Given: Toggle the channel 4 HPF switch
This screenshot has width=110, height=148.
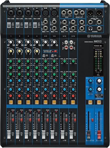Looking at the screenshot, I should (39, 25).
